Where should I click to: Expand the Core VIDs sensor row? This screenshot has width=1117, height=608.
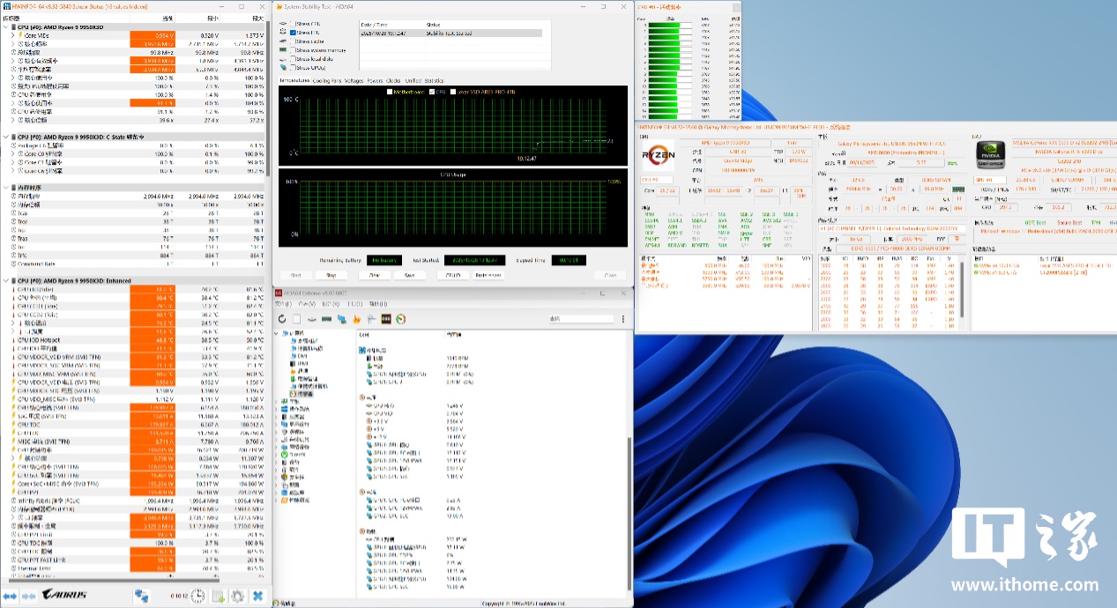coord(12,35)
